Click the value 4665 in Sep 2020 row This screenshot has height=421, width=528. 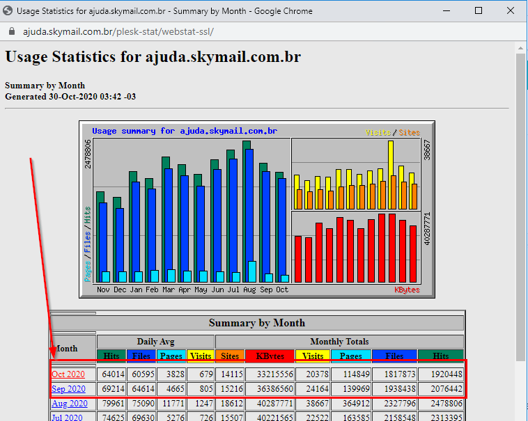pyautogui.click(x=176, y=389)
